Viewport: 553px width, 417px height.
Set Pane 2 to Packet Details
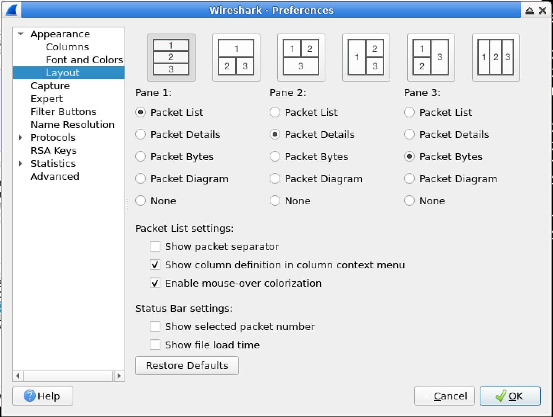tap(312, 135)
